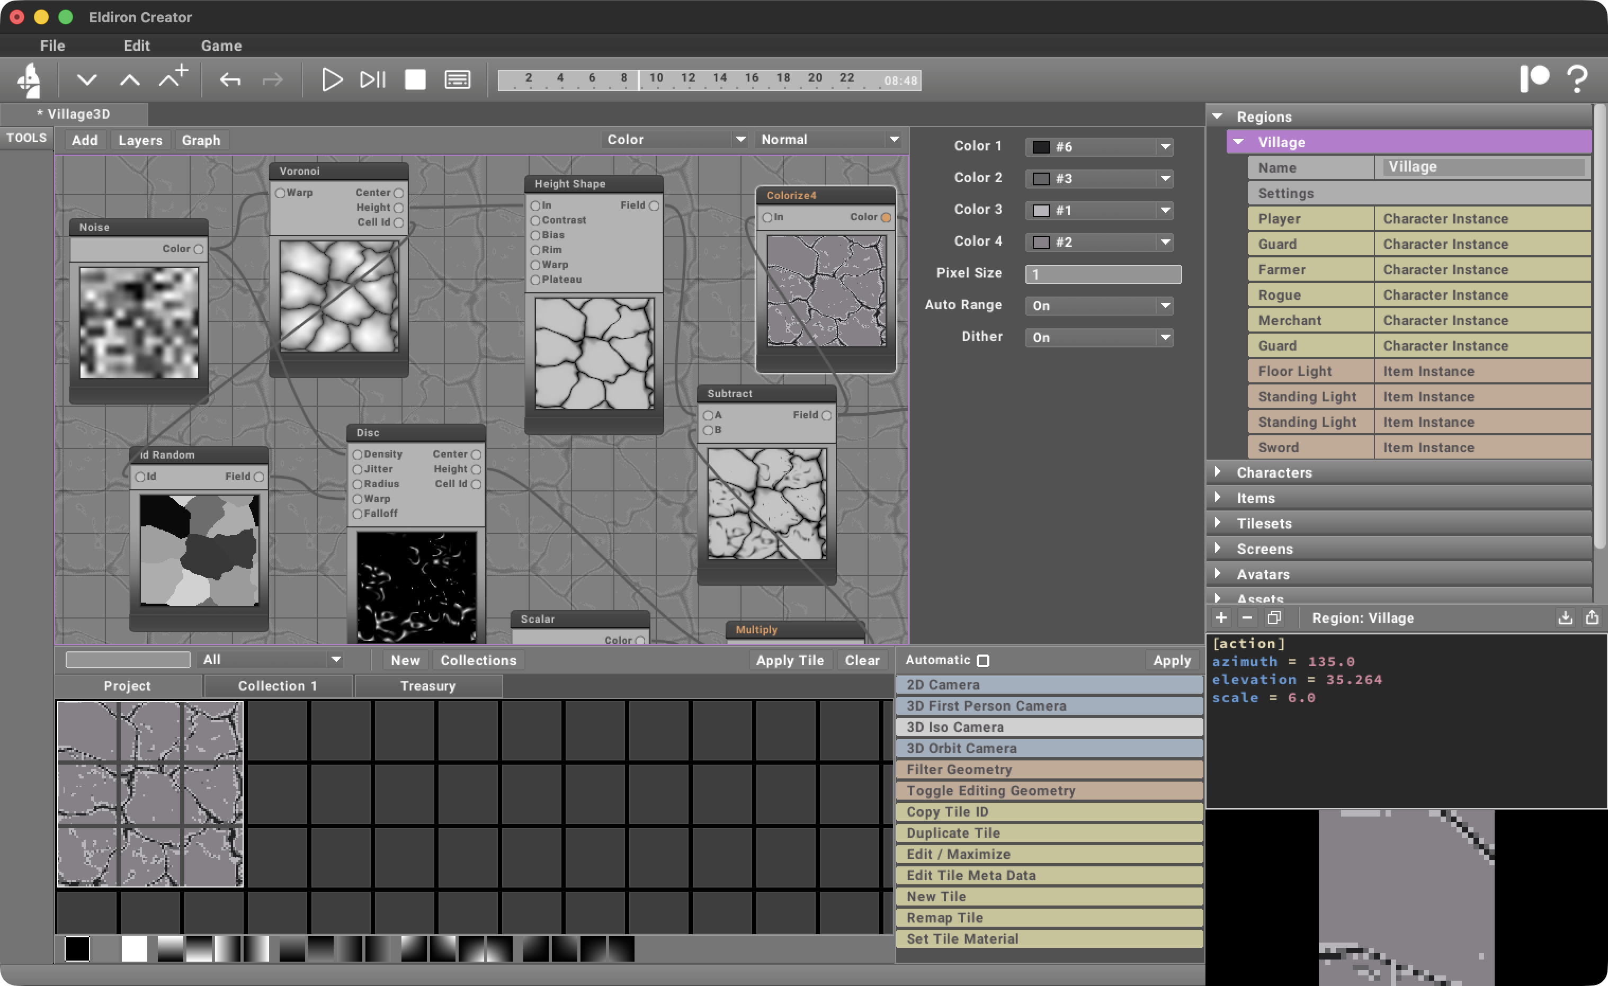Click the Apply Tile button
Viewport: 1608px width, 986px height.
coord(790,660)
